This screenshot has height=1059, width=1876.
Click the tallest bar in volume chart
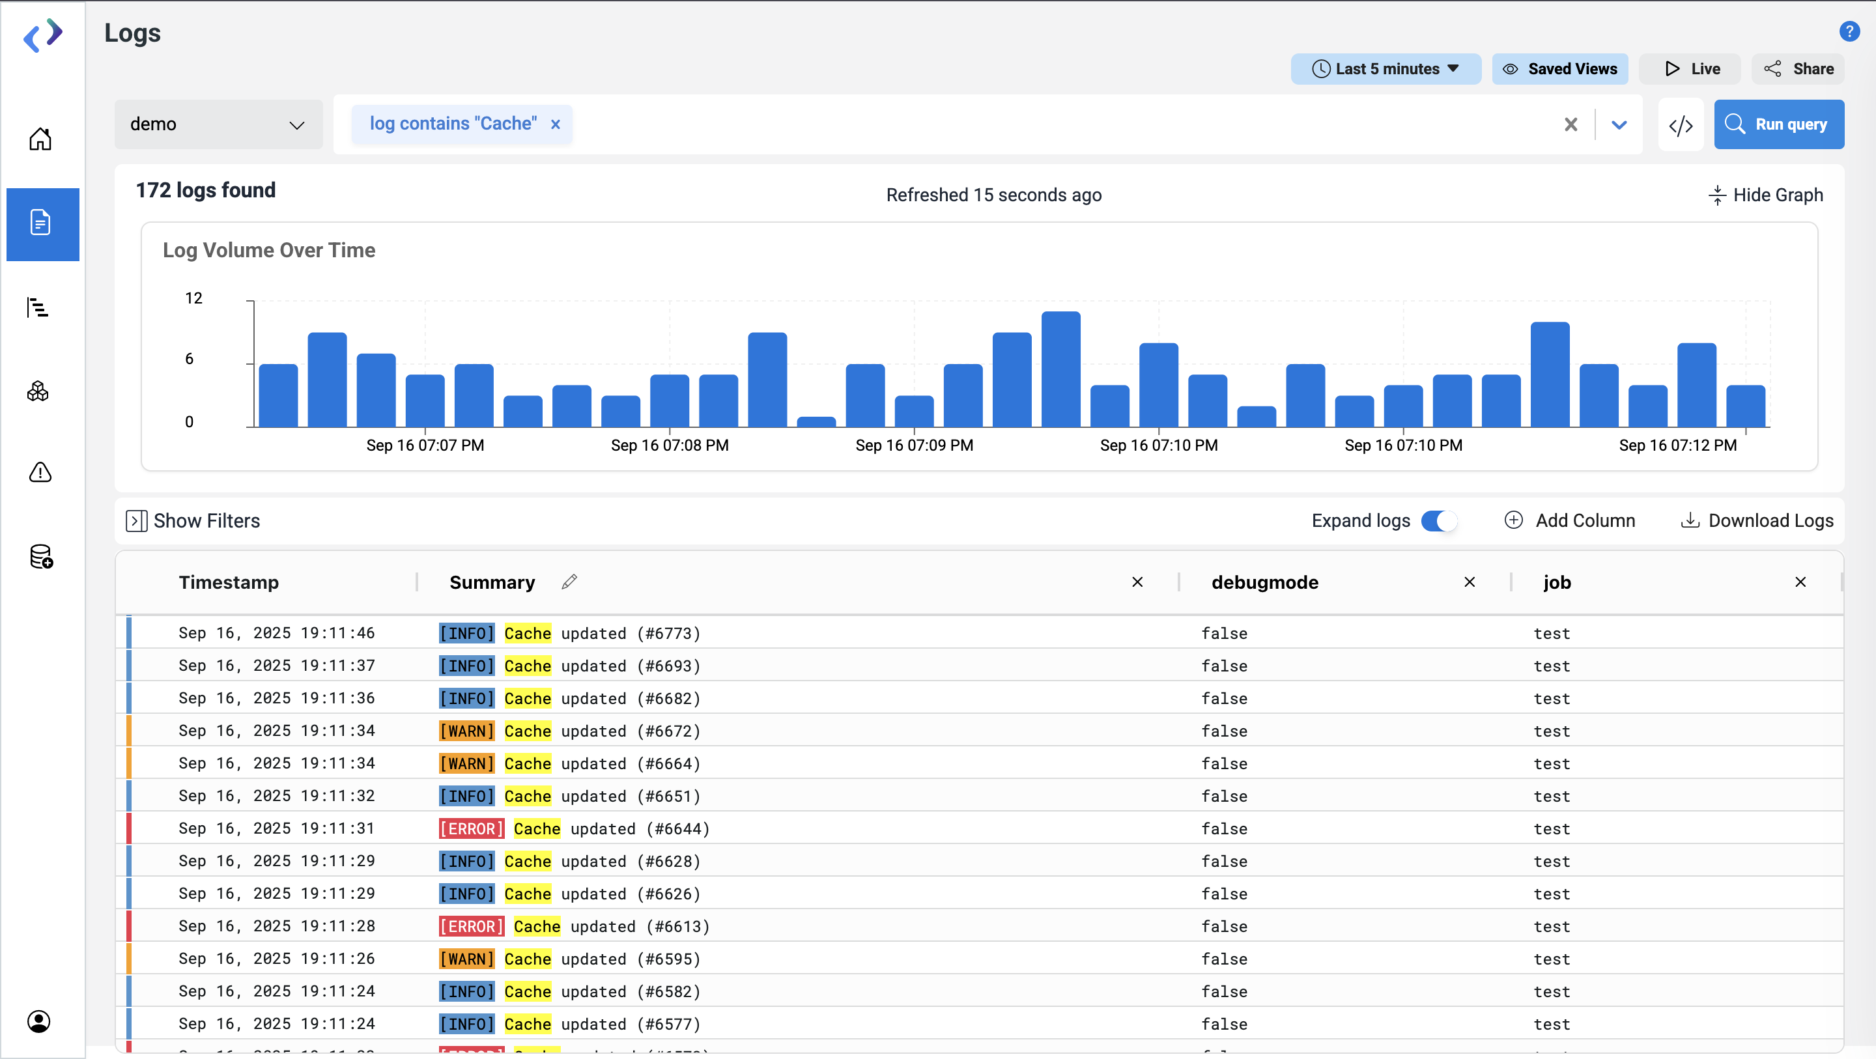[1060, 369]
